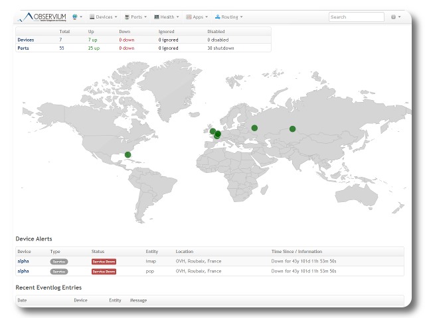Viewport: 425px width, 318px height.
Task: Click the easternmost green map marker
Action: click(292, 129)
